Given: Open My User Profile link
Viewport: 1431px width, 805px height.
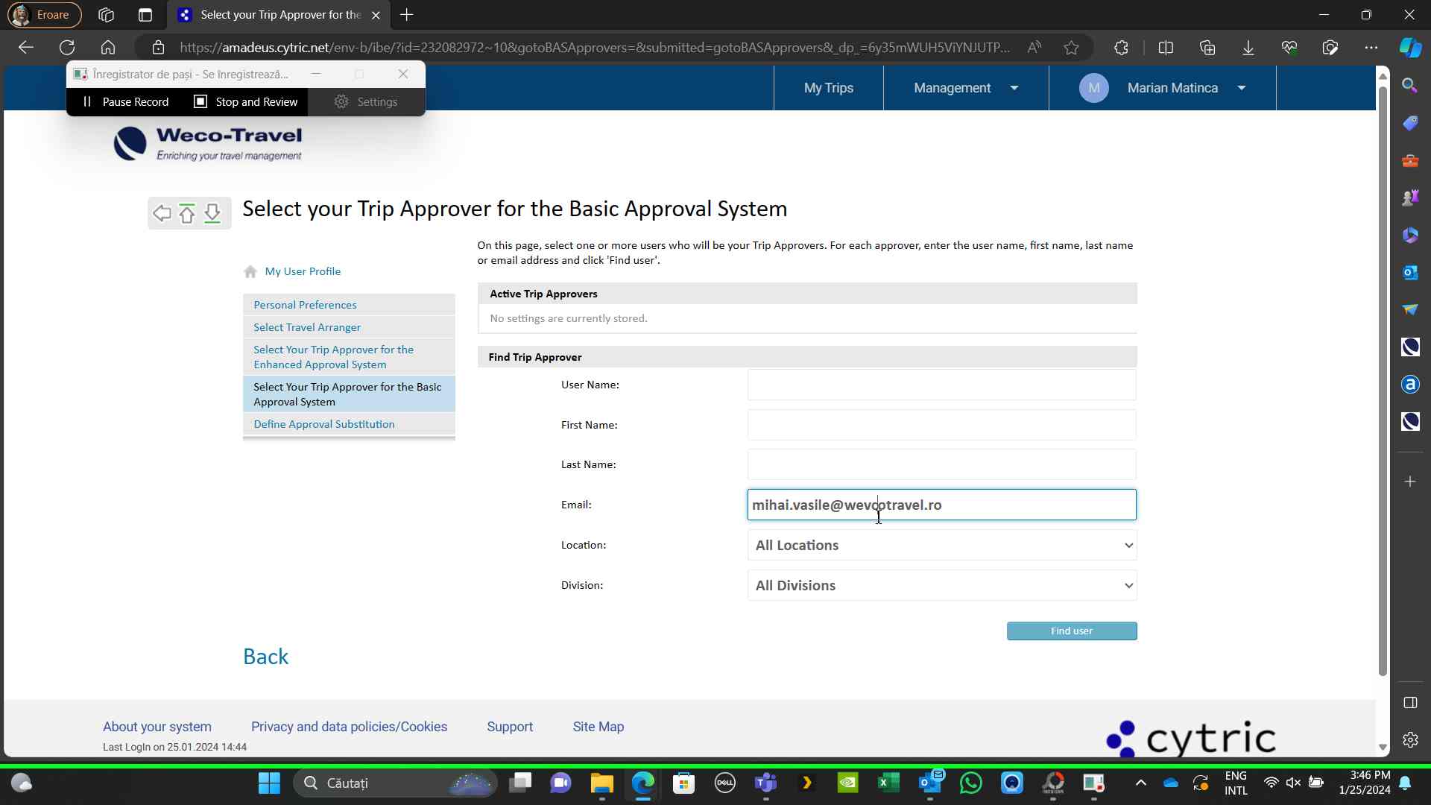Looking at the screenshot, I should [x=303, y=271].
